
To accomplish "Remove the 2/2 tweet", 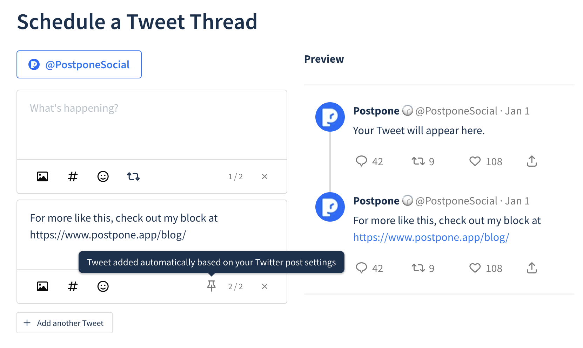I will click(x=264, y=286).
